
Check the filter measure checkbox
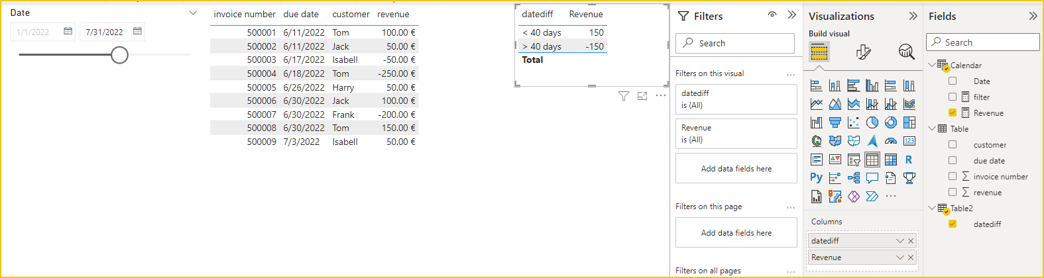tap(953, 97)
